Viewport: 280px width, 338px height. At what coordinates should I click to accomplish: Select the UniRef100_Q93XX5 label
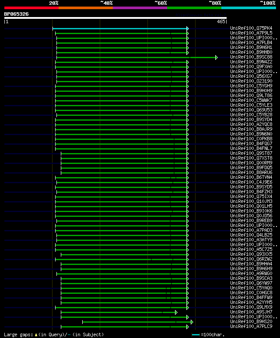coord(251,254)
